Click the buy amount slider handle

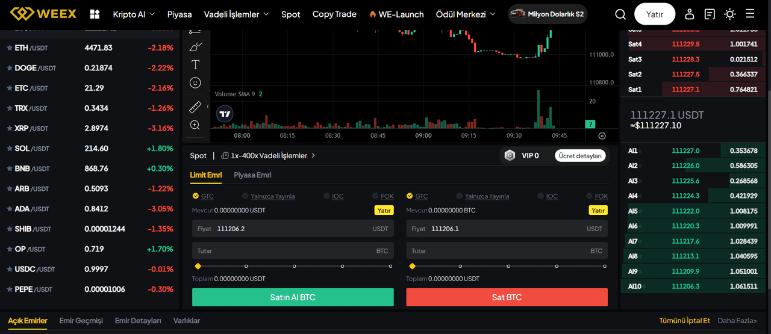pyautogui.click(x=198, y=266)
